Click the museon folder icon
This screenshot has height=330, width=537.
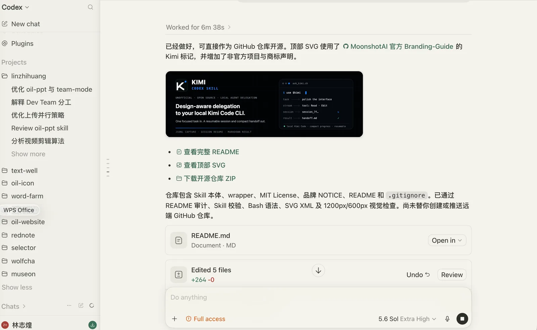tap(5, 274)
